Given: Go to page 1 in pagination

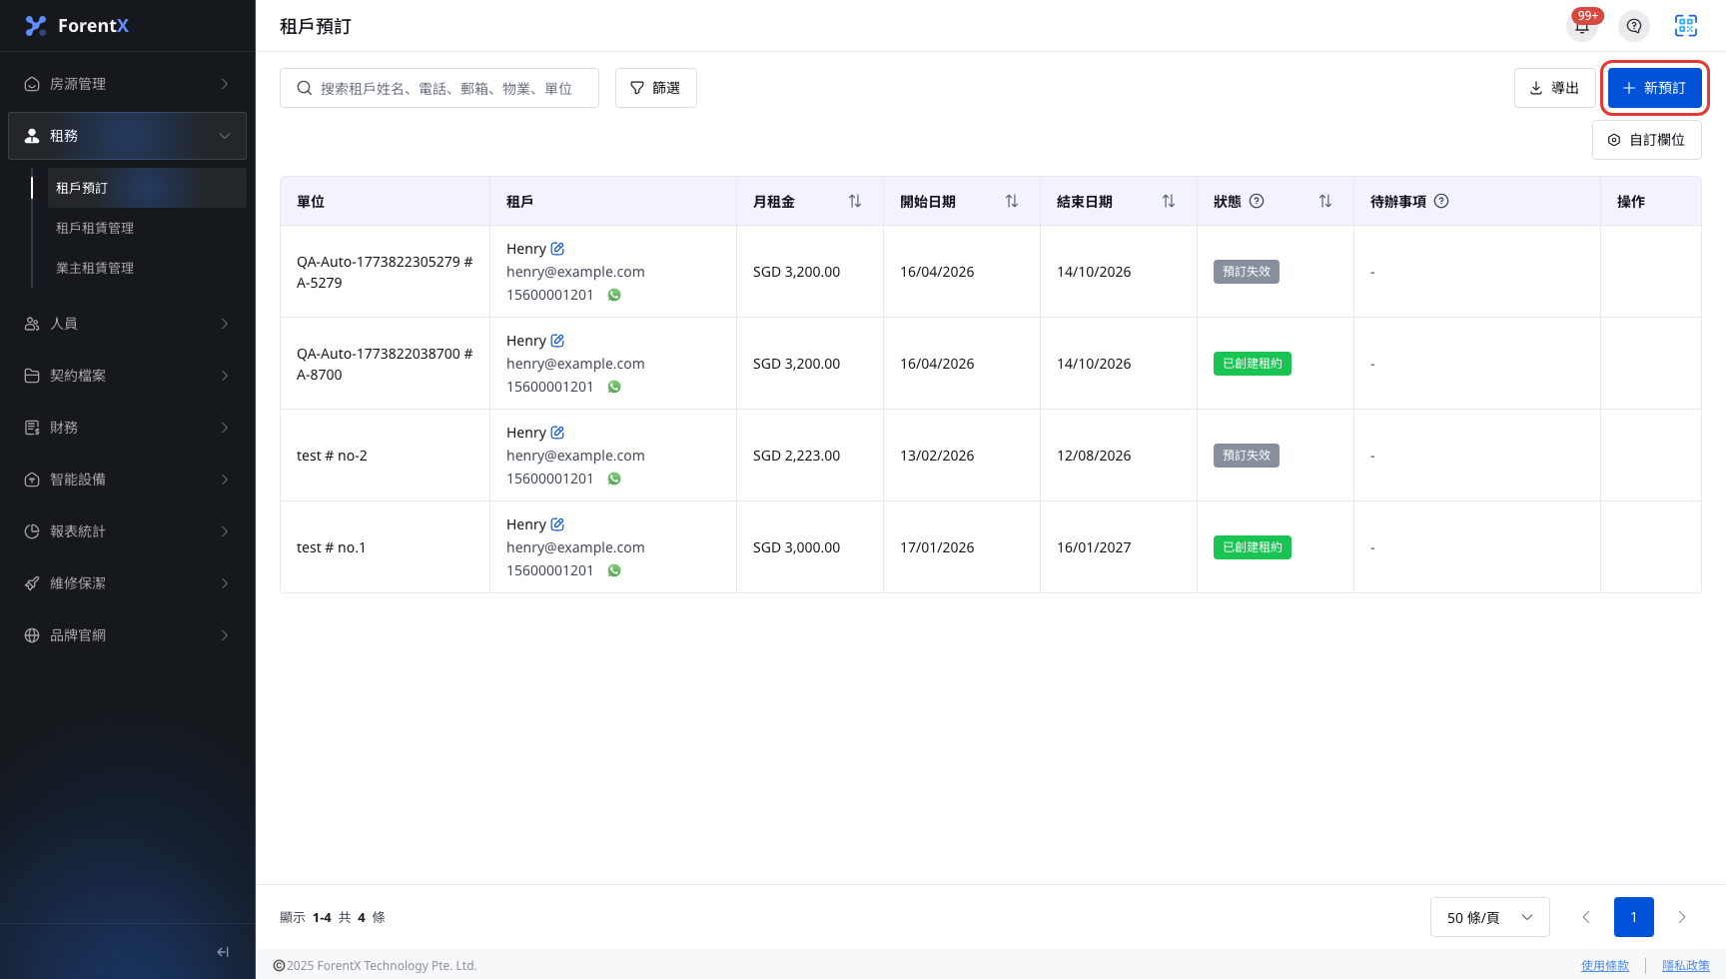Looking at the screenshot, I should (x=1634, y=917).
